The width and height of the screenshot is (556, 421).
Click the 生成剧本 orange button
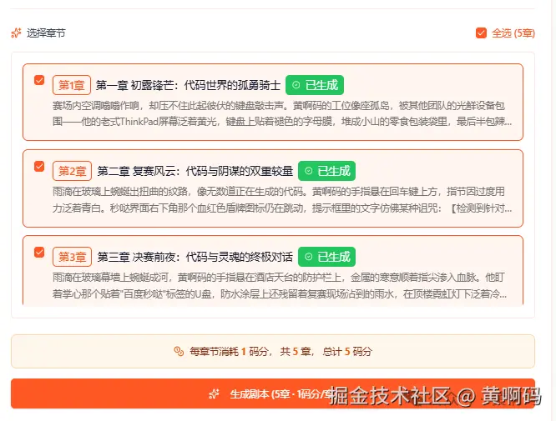pyautogui.click(x=273, y=393)
